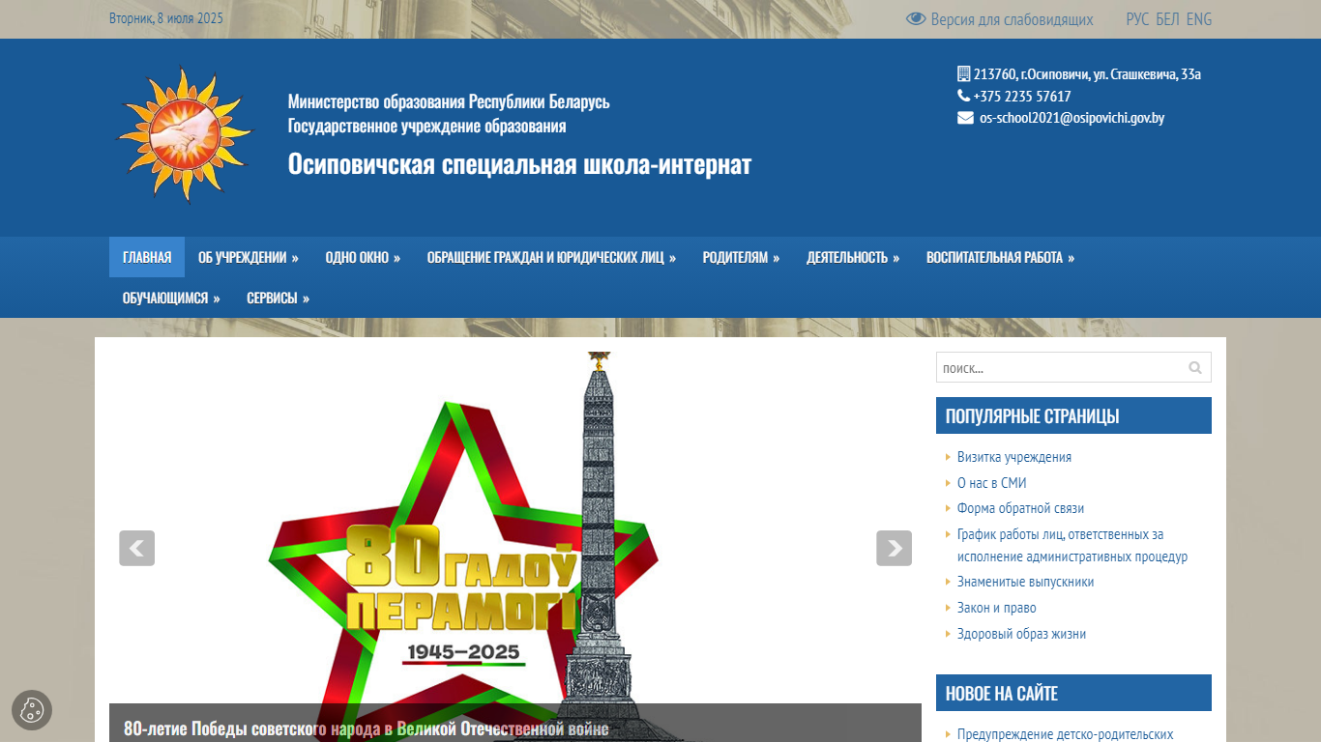Open cookie settings icon
The width and height of the screenshot is (1321, 742).
(x=32, y=710)
